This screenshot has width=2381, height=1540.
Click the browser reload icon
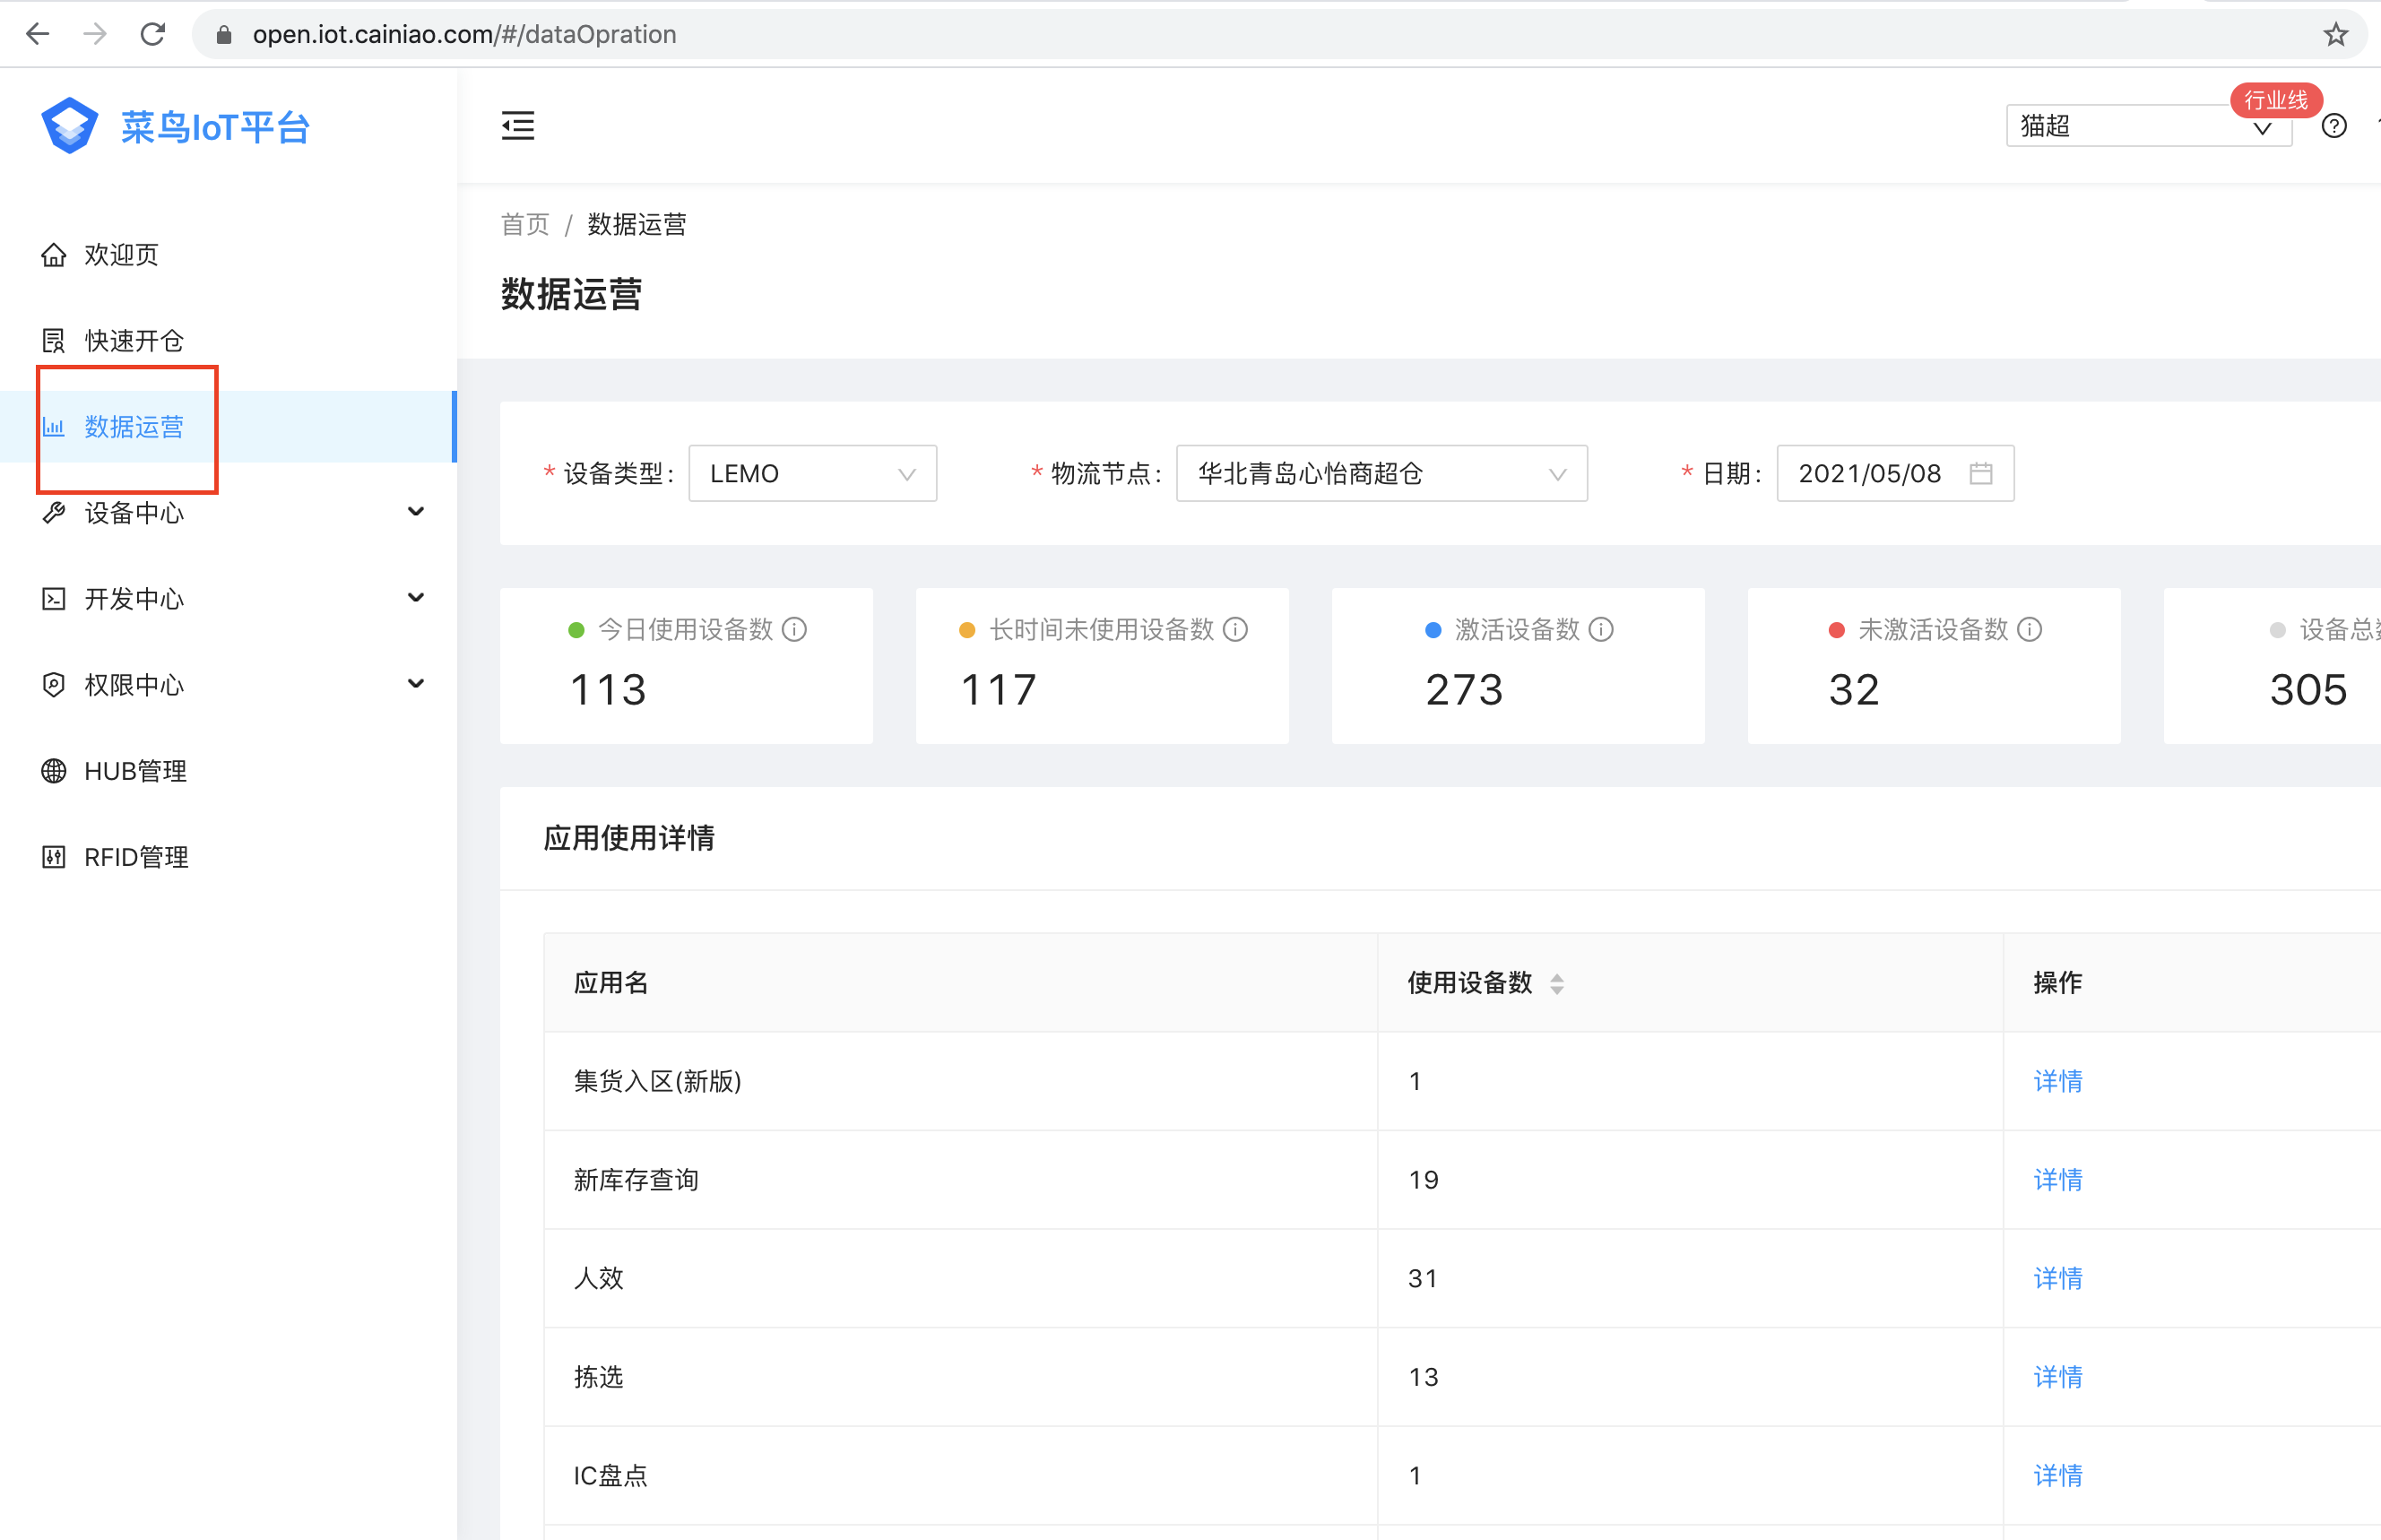(152, 34)
